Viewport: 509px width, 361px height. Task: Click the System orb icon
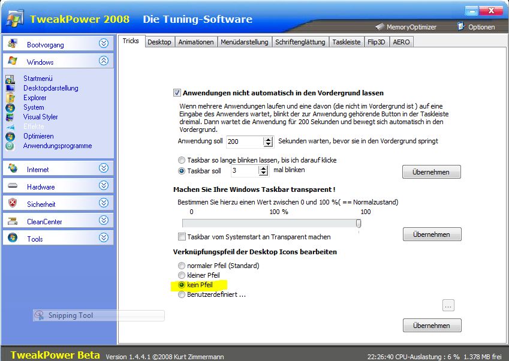click(10, 107)
